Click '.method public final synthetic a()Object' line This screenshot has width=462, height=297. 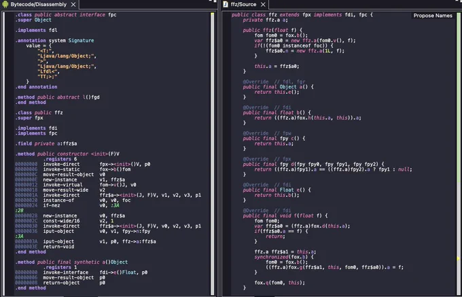[71, 262]
